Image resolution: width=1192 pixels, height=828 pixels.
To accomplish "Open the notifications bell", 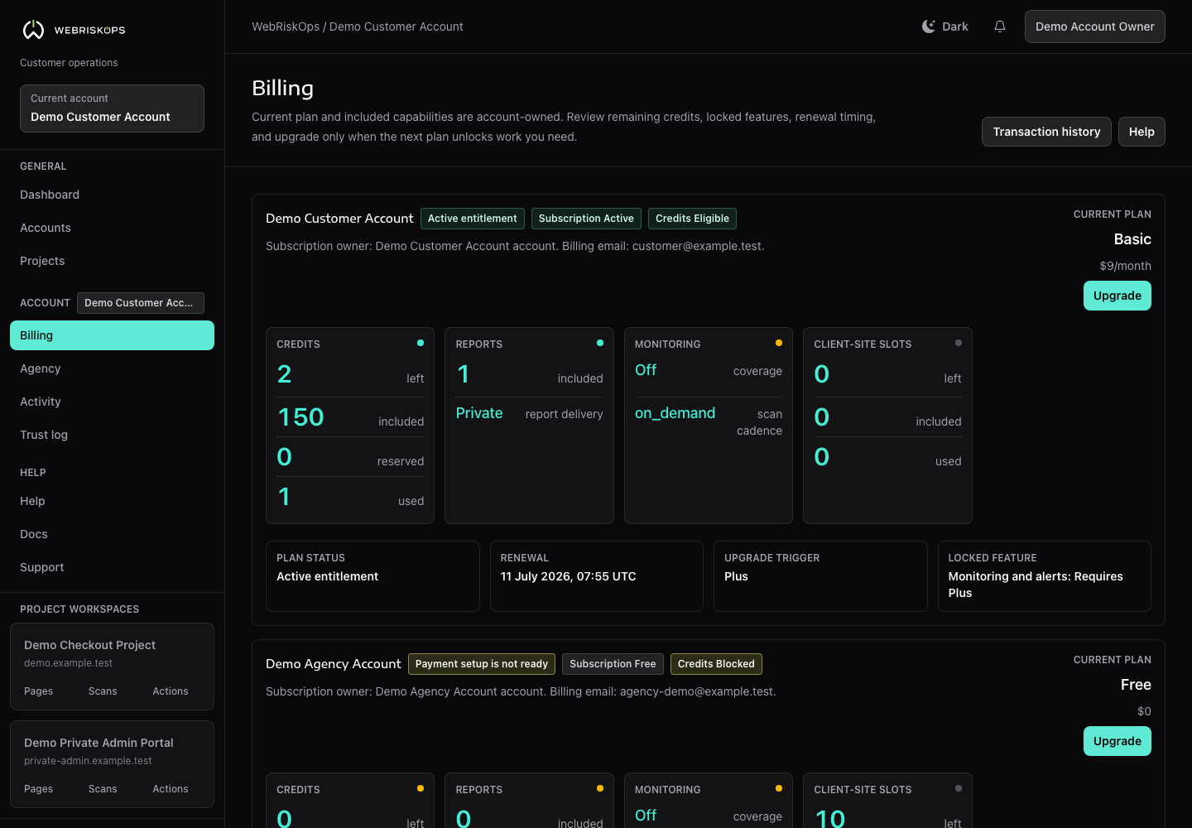I will click(x=1000, y=26).
